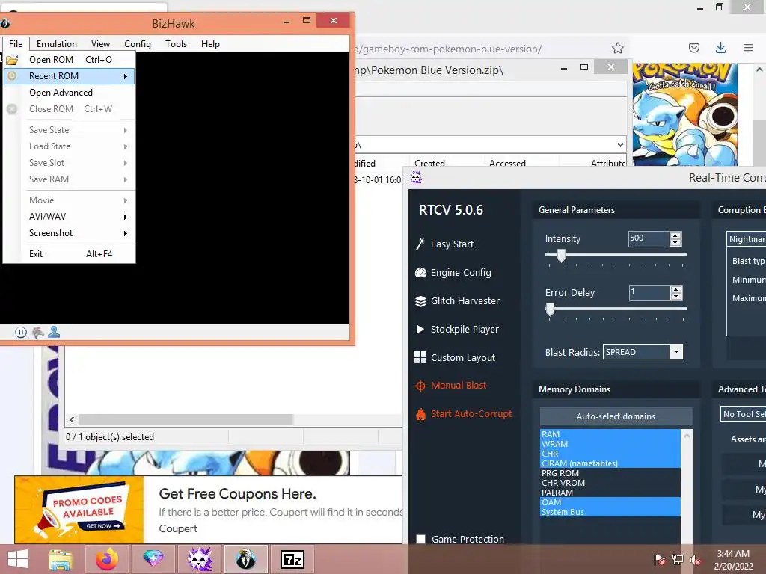Click the Stockpile Player play icon
Screen dimensions: 766x574
click(x=420, y=329)
